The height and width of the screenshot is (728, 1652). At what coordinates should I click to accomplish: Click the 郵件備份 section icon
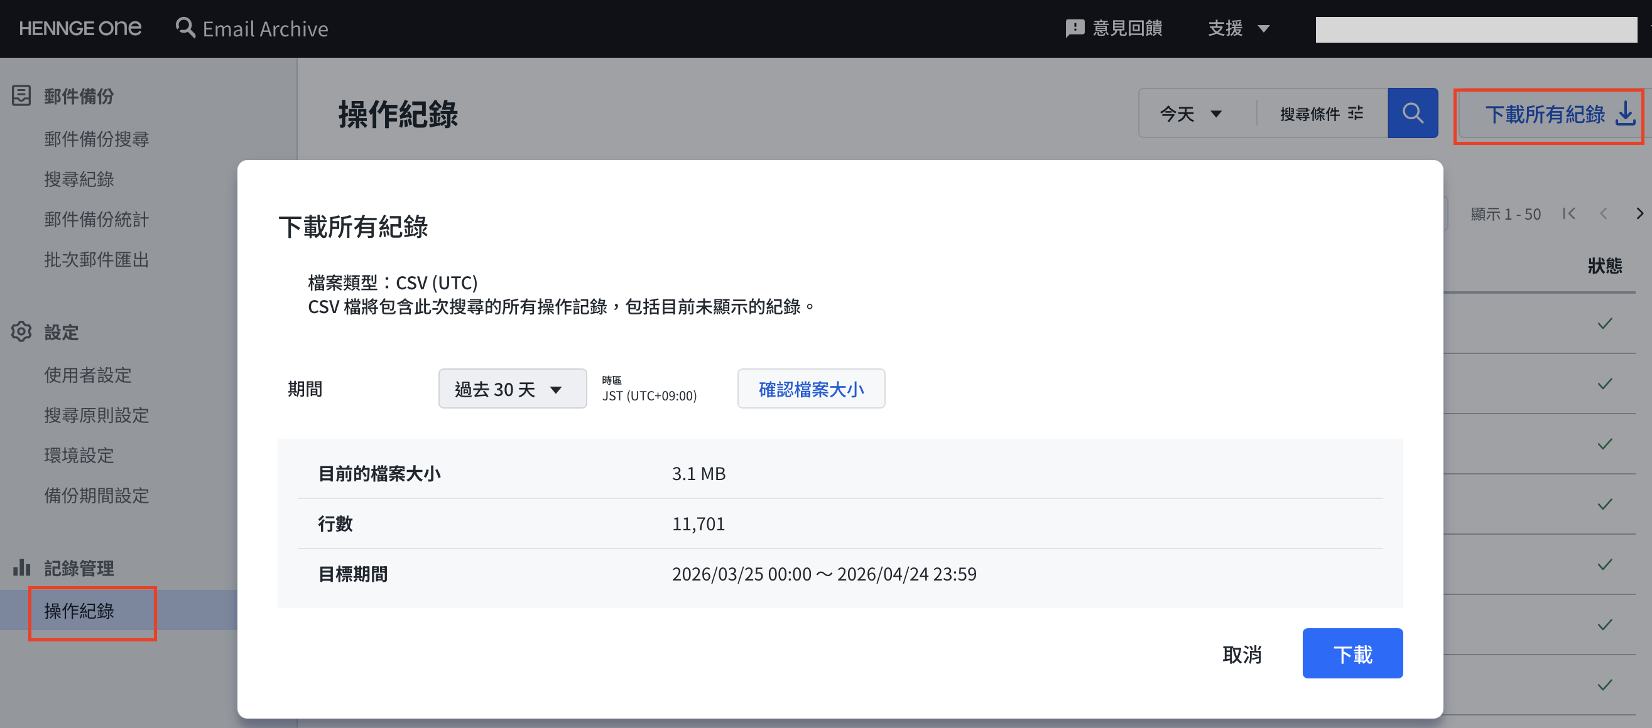pos(21,95)
